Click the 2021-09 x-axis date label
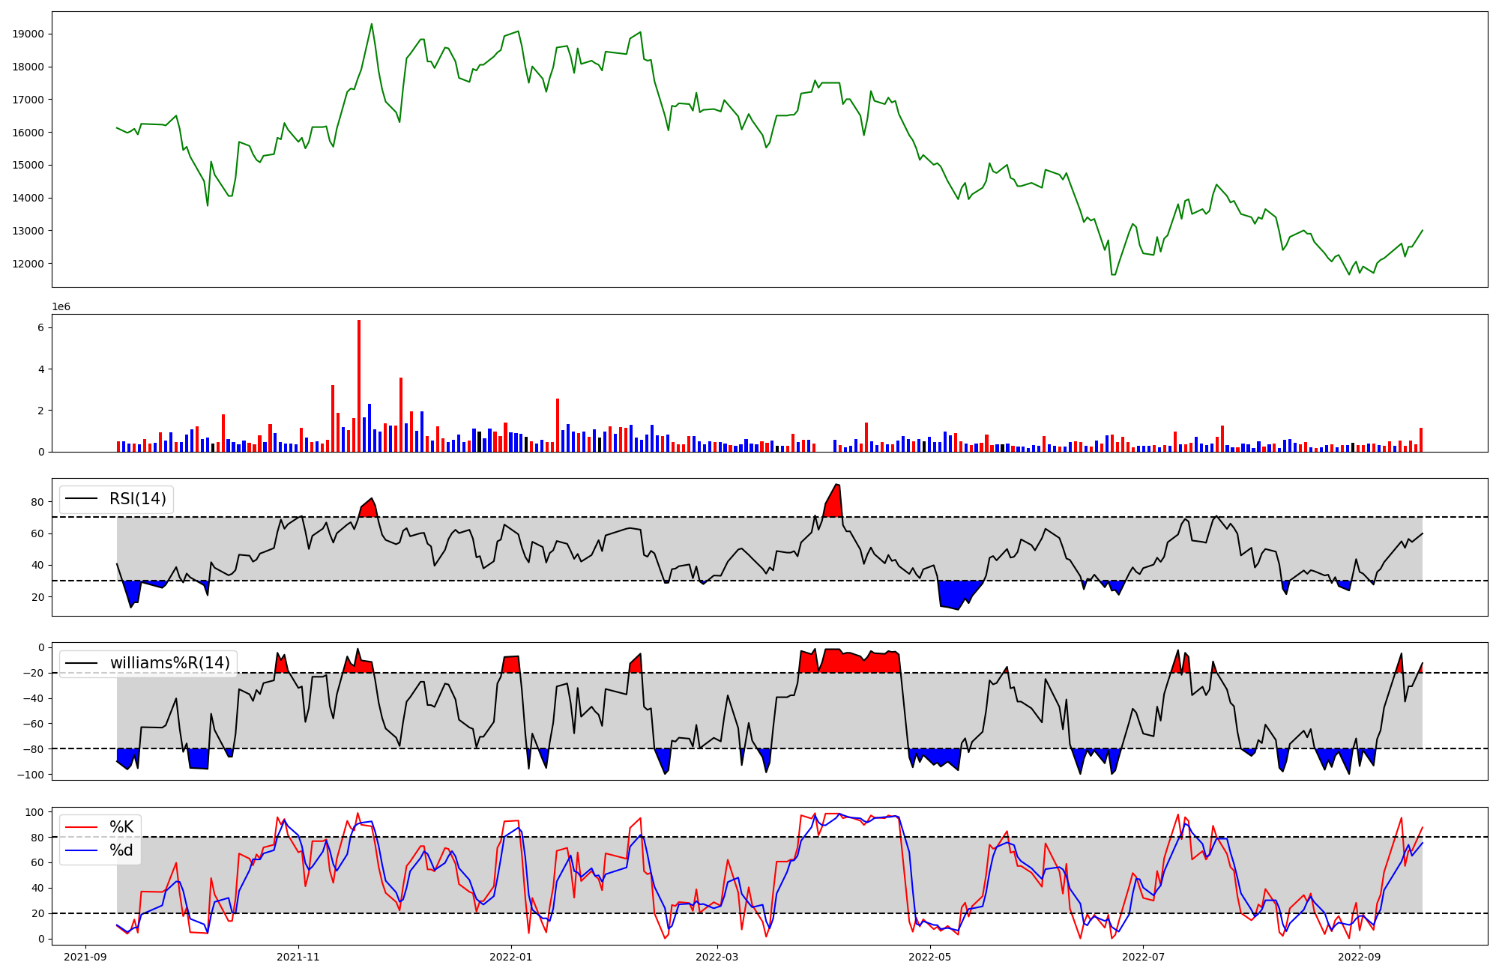This screenshot has height=974, width=1499. click(x=85, y=957)
